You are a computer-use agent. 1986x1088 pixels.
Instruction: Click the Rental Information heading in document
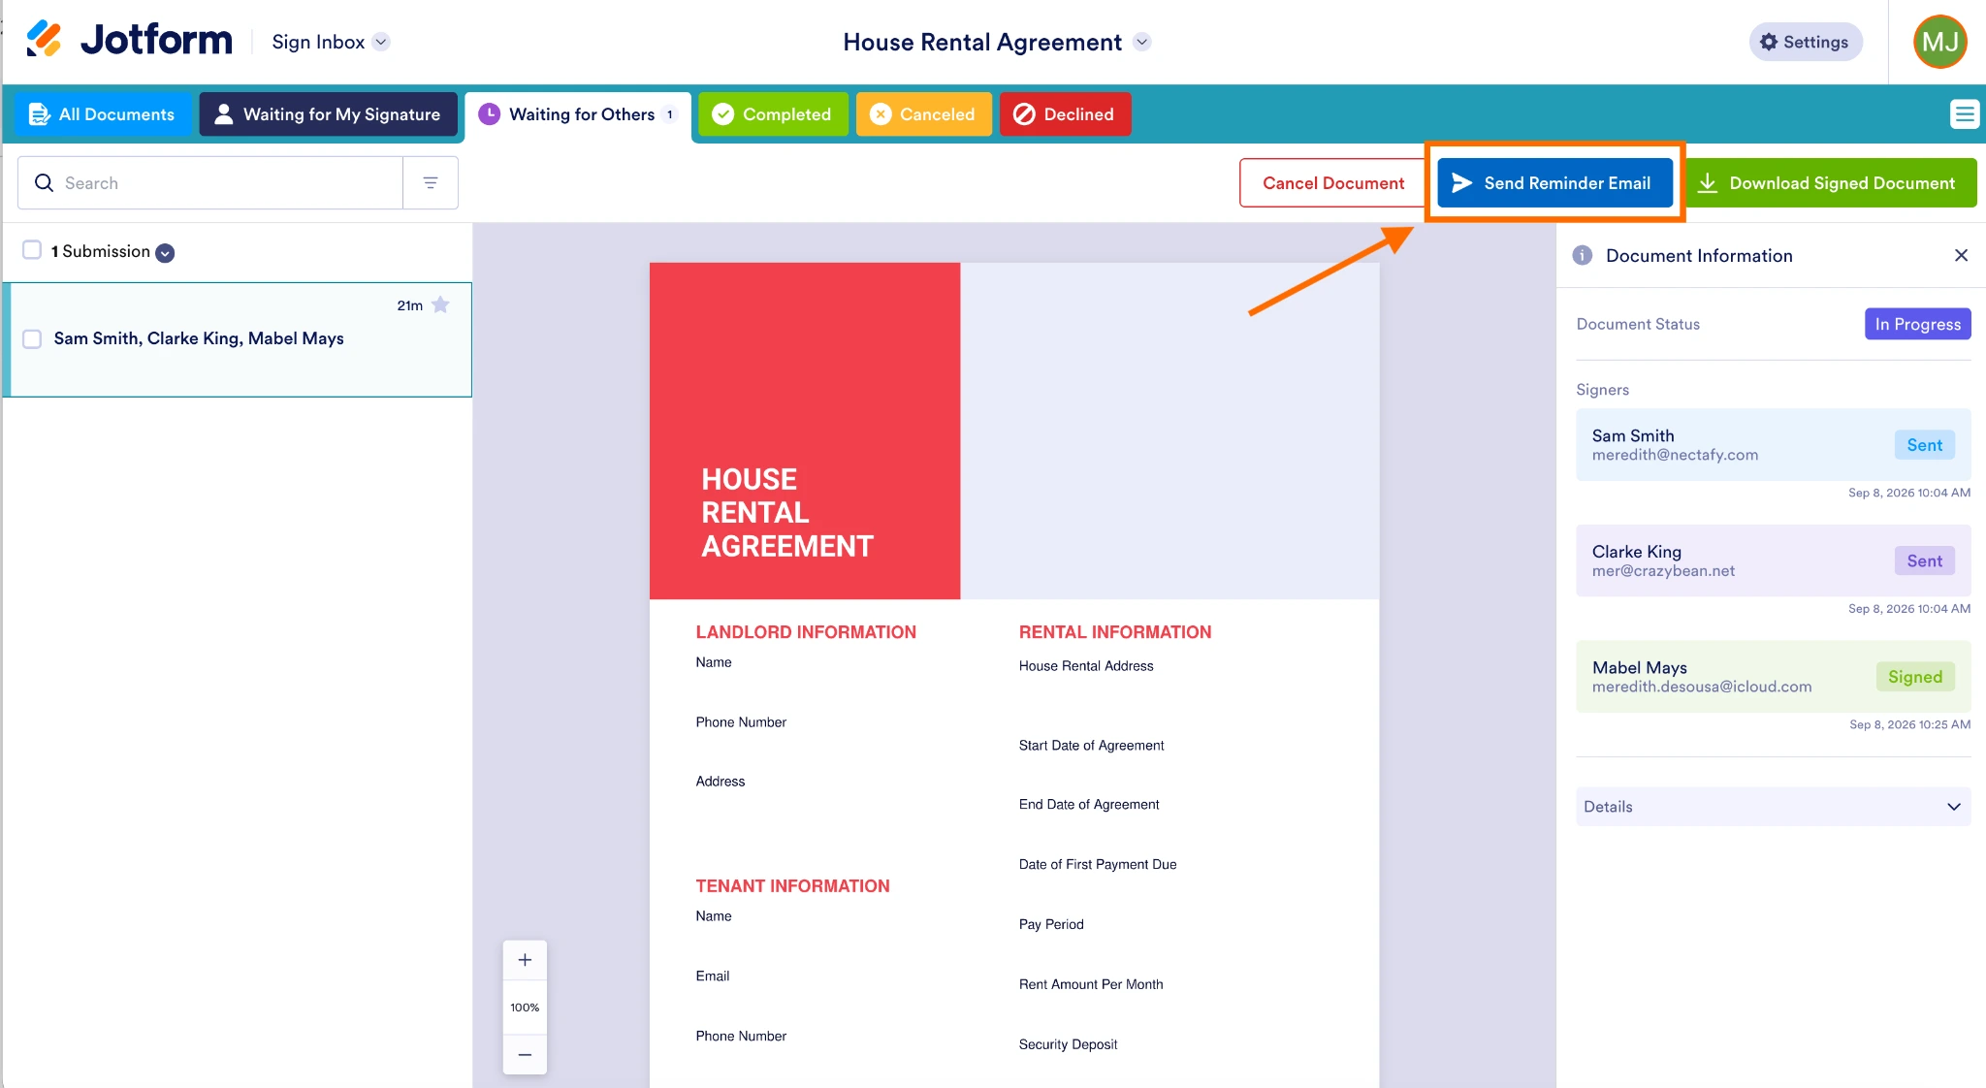[x=1115, y=632]
